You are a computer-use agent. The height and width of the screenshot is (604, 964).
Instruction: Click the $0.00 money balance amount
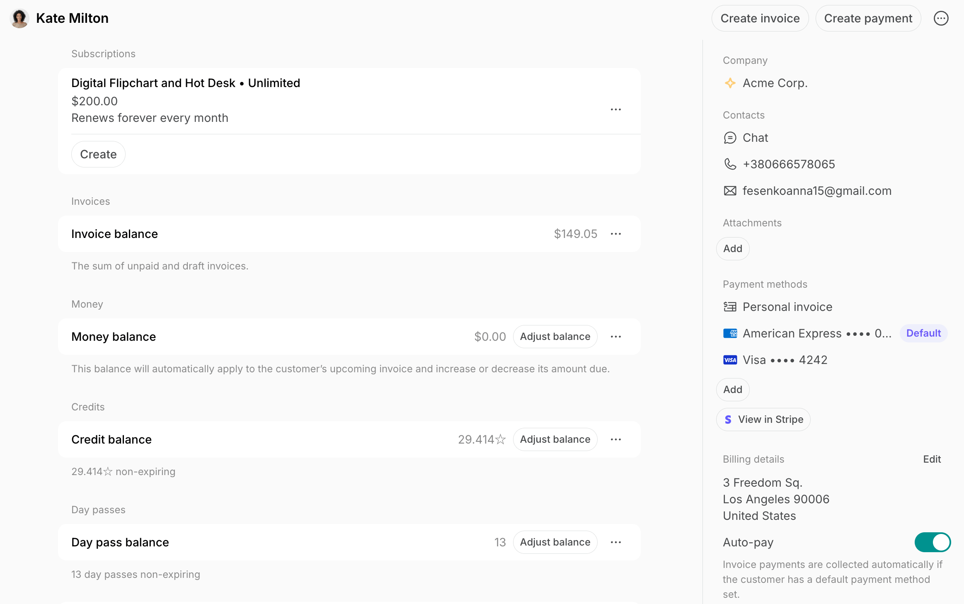click(x=490, y=337)
